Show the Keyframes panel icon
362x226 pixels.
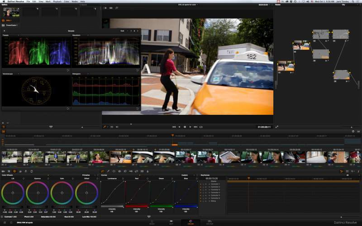[x=341, y=171]
